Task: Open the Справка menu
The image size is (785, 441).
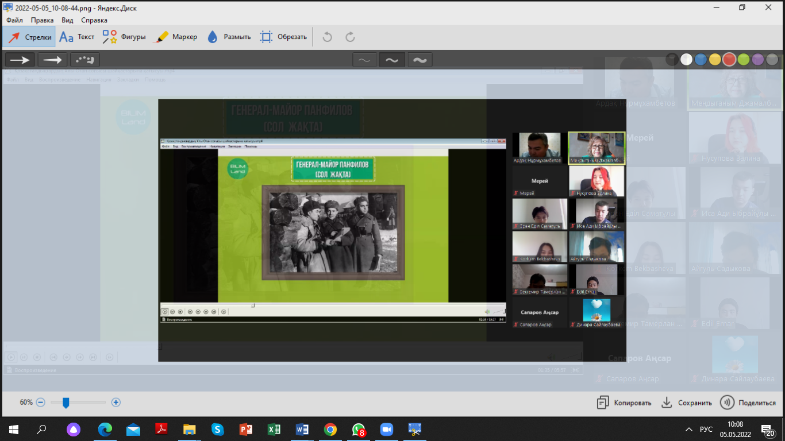Action: (x=94, y=20)
